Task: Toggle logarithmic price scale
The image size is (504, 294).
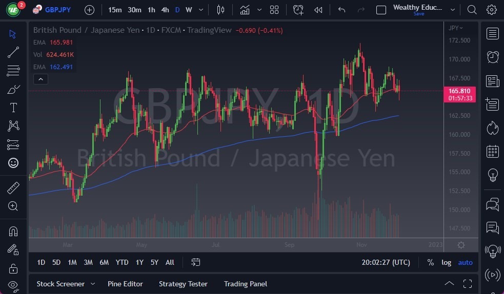Action: (x=446, y=262)
